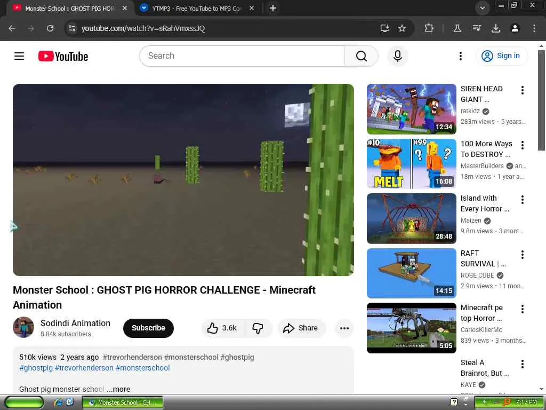The image size is (546, 410).
Task: Click the page vertical scrollbar thumb
Action: (541, 100)
